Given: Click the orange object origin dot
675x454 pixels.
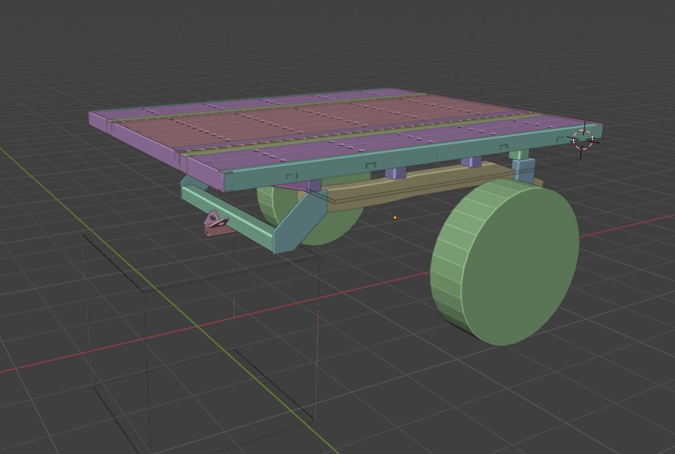Looking at the screenshot, I should coord(395,218).
